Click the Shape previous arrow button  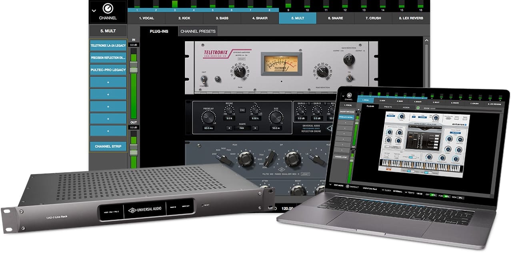[230, 128]
